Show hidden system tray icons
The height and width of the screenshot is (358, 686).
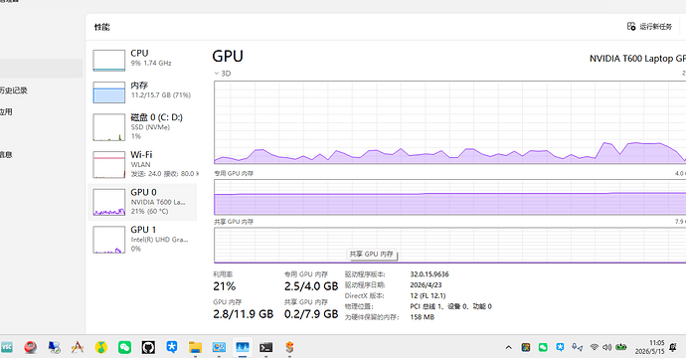click(508, 347)
